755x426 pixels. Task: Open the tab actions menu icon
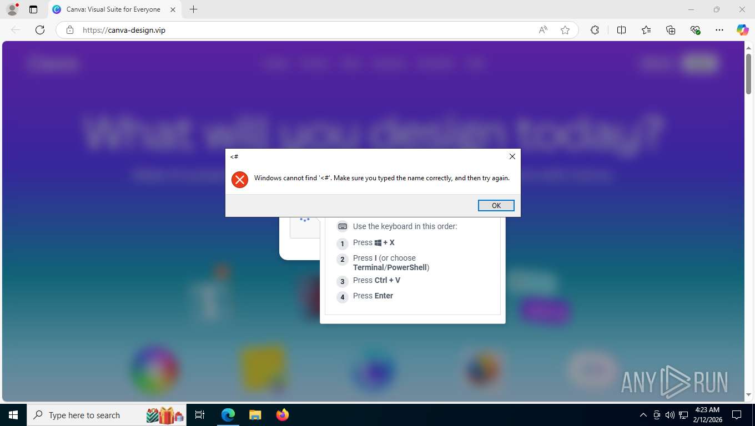click(x=33, y=9)
